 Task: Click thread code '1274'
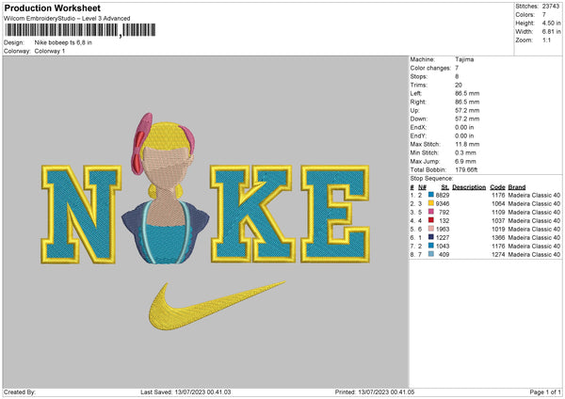498,255
